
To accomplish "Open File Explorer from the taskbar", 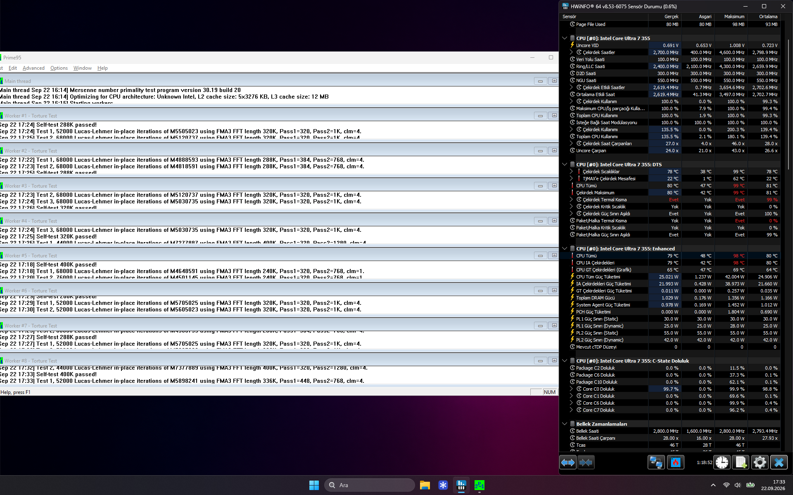I will 425,485.
